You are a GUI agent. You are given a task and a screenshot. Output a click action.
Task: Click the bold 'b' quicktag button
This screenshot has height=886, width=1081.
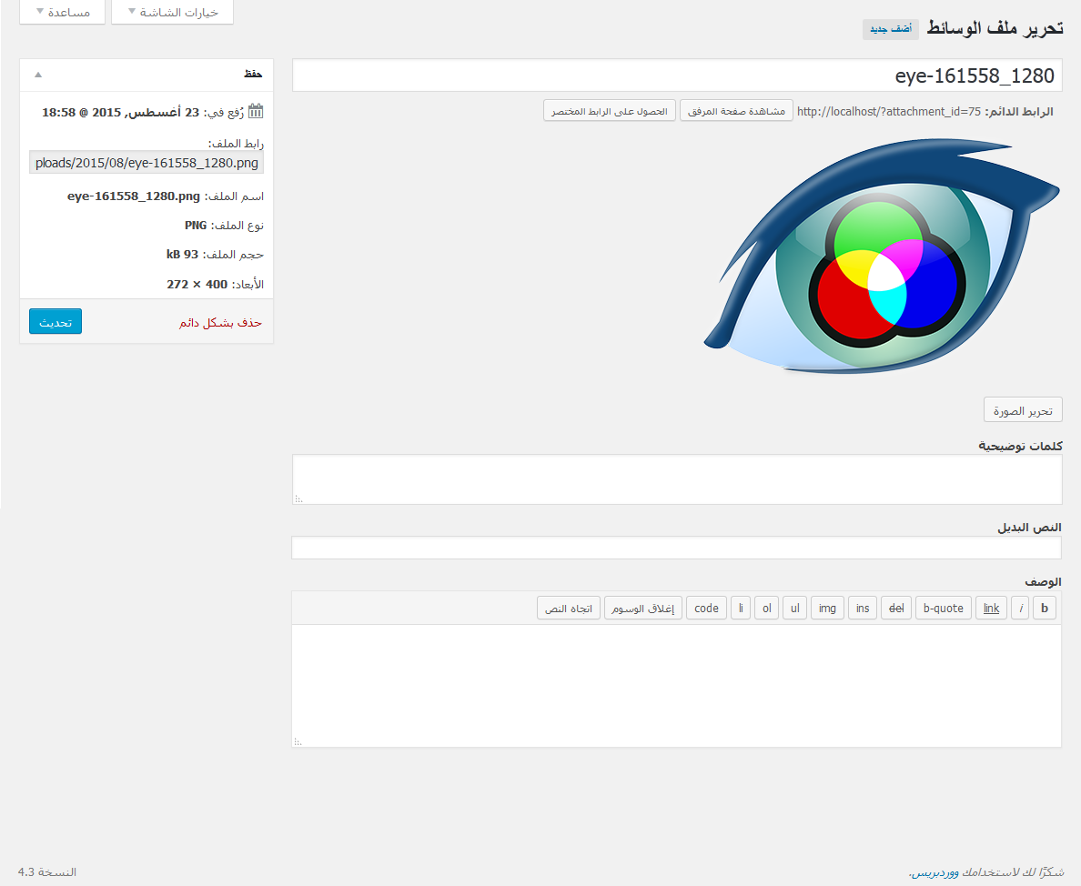(x=1045, y=609)
